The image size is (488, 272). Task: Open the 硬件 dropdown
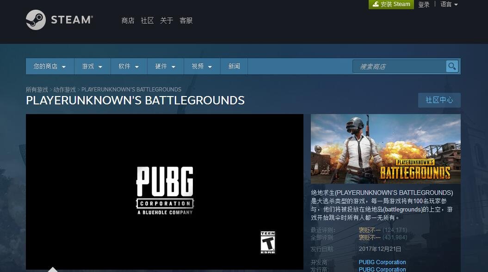click(x=165, y=66)
